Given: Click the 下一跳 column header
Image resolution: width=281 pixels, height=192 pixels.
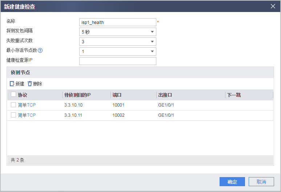Looking at the screenshot, I should pos(234,95).
